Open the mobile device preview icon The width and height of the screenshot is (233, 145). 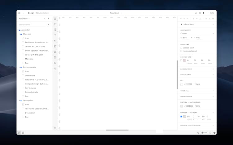(x=200, y=13)
